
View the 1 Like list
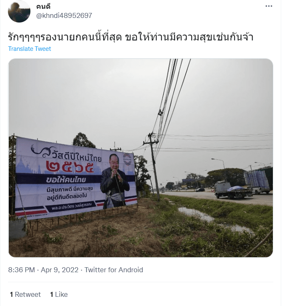click(59, 294)
